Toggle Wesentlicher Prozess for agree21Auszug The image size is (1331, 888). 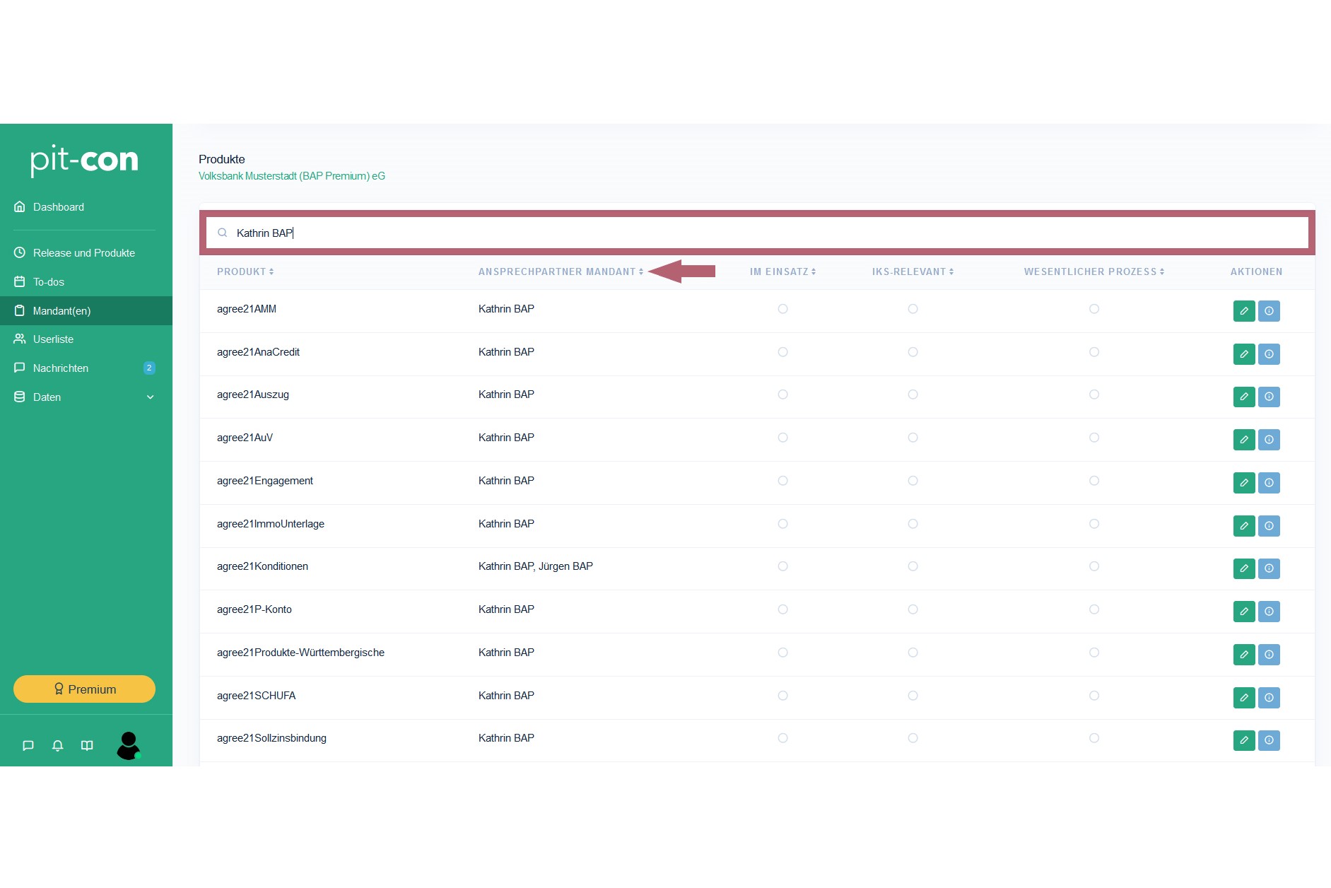[x=1093, y=395]
